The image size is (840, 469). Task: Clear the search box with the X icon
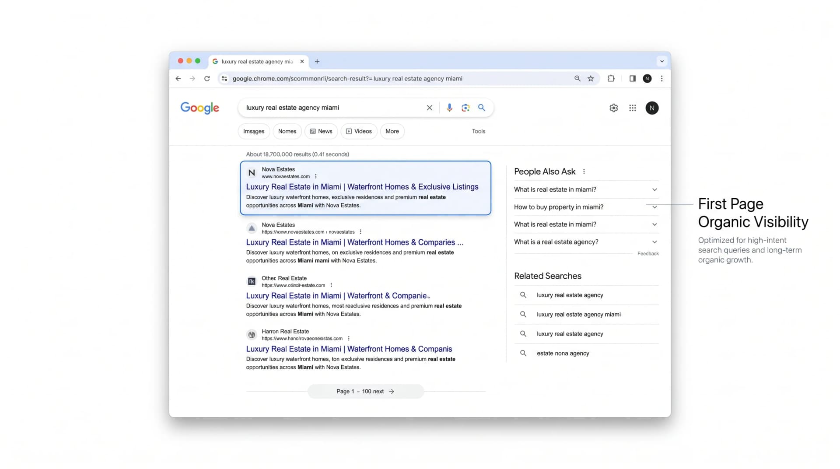coord(430,108)
